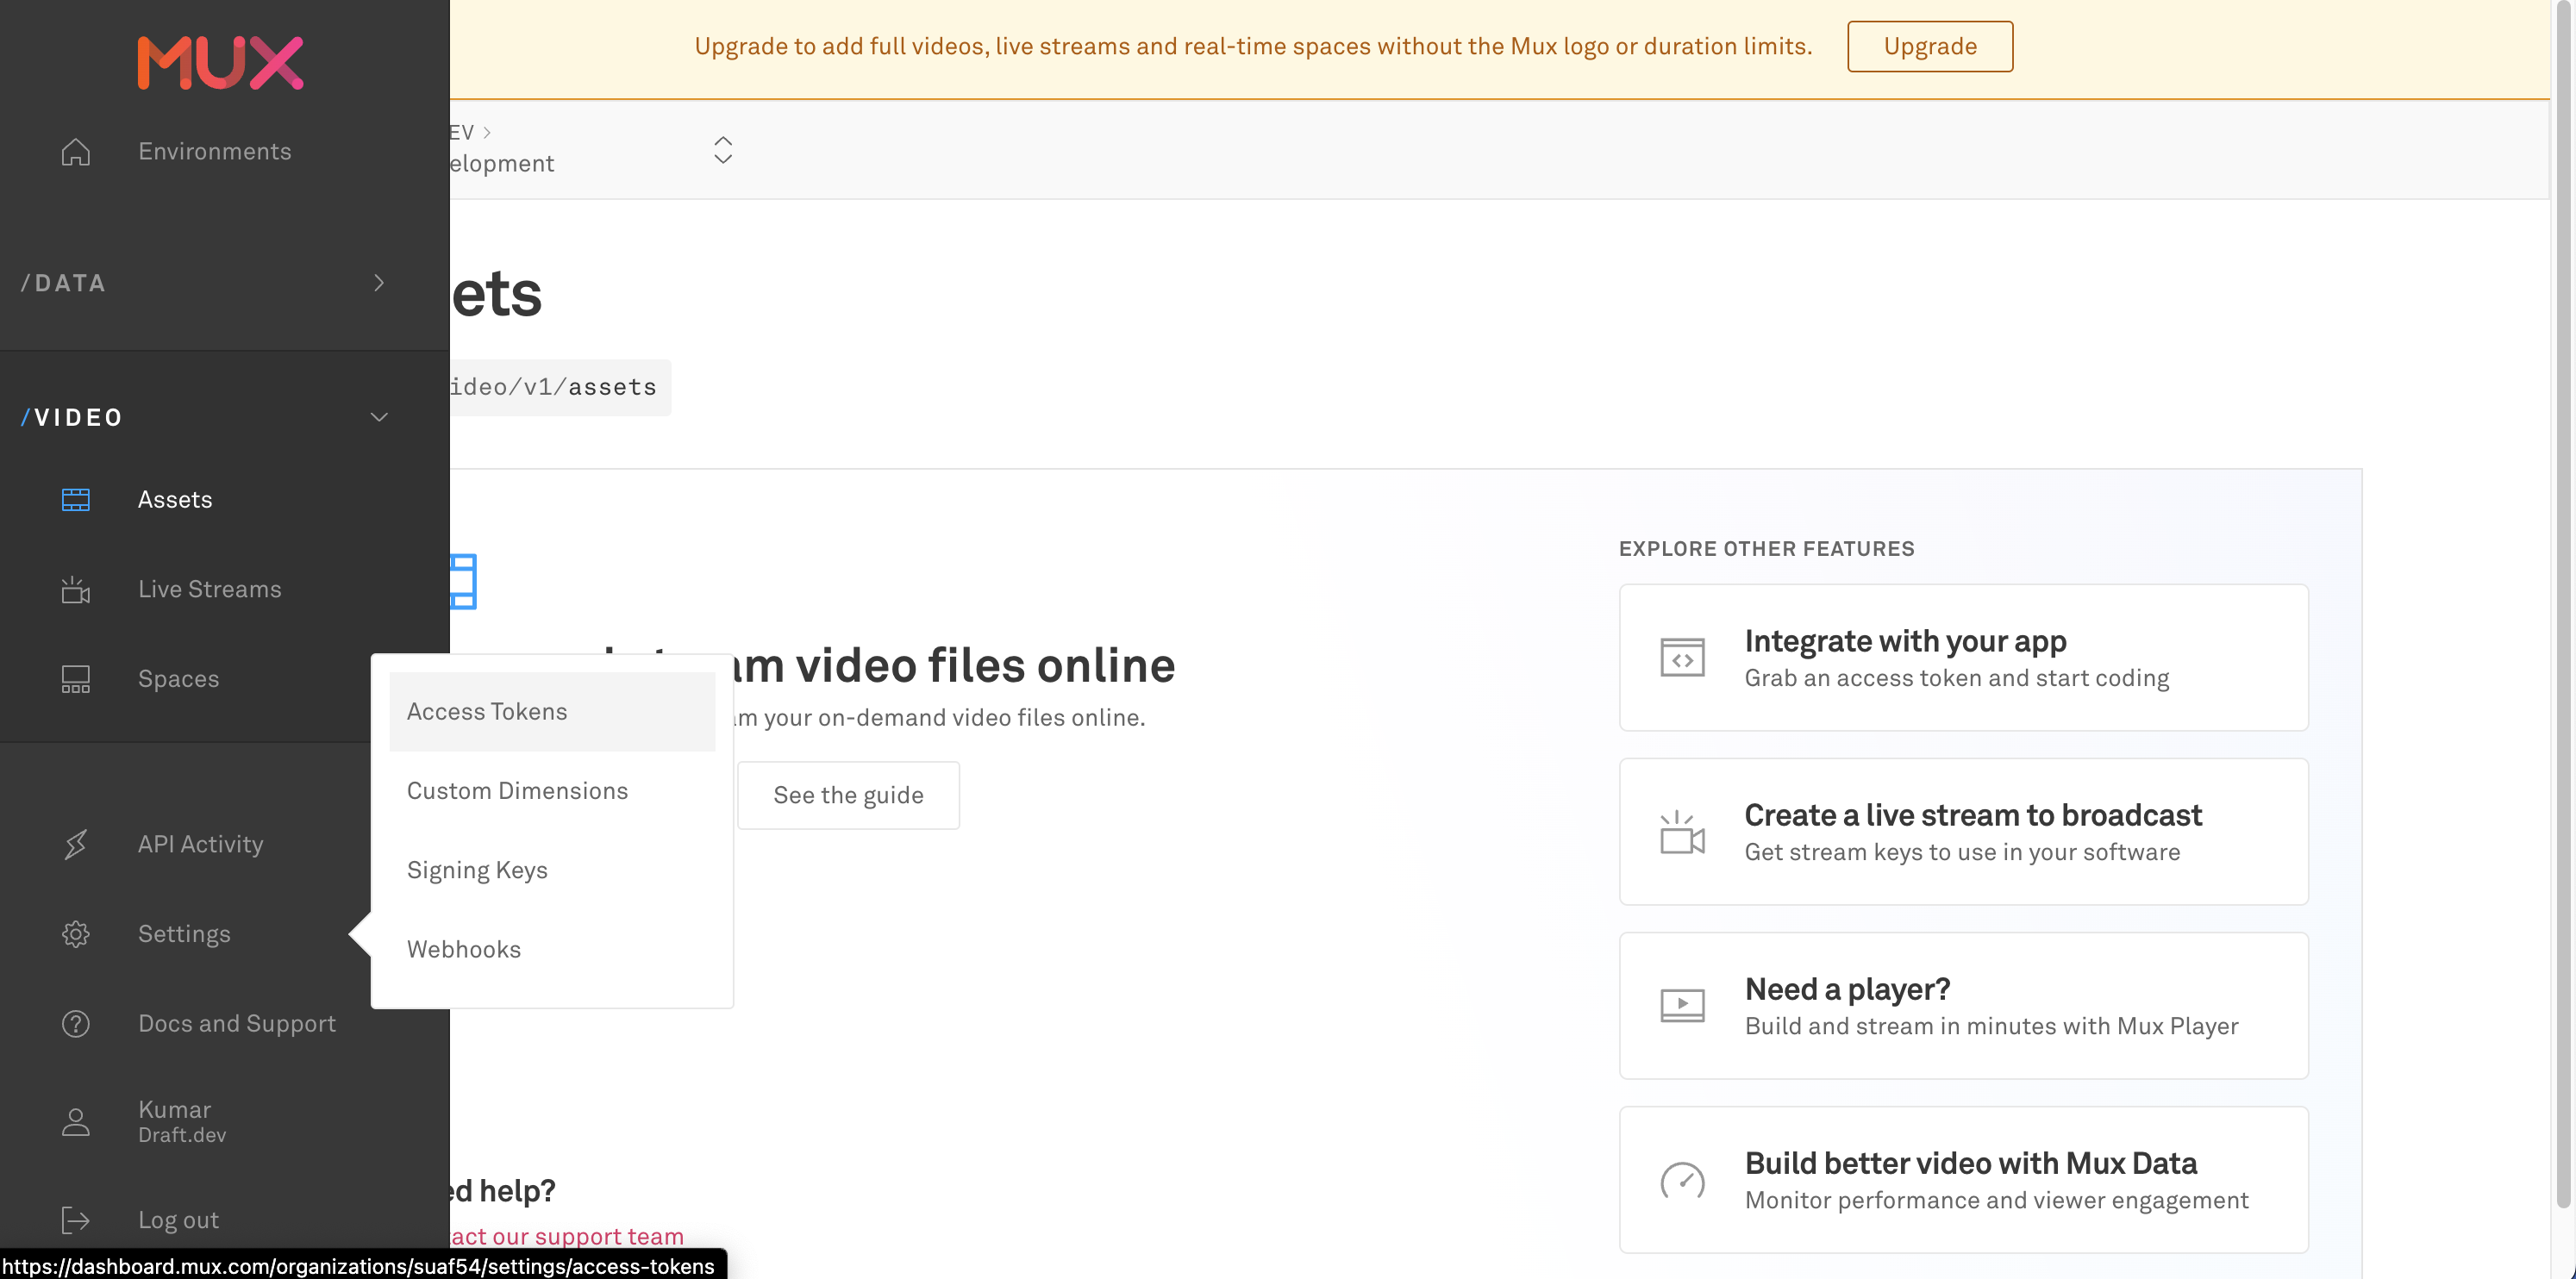
Task: Collapse the /VIDEO section chevron
Action: pos(379,417)
